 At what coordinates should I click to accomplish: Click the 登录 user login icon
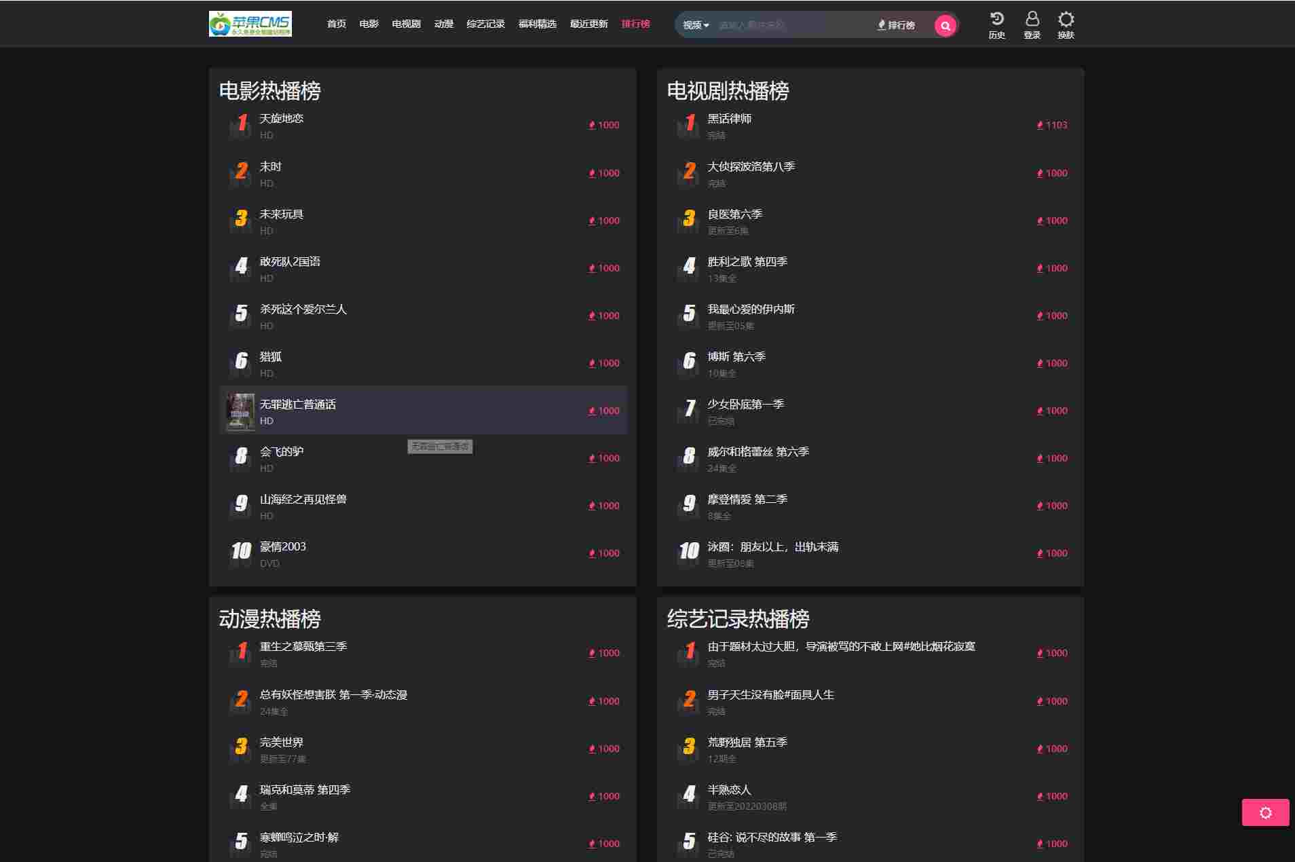pyautogui.click(x=1032, y=25)
